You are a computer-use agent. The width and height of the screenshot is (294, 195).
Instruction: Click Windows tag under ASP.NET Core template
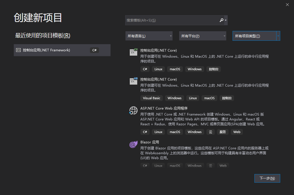tap(195, 132)
